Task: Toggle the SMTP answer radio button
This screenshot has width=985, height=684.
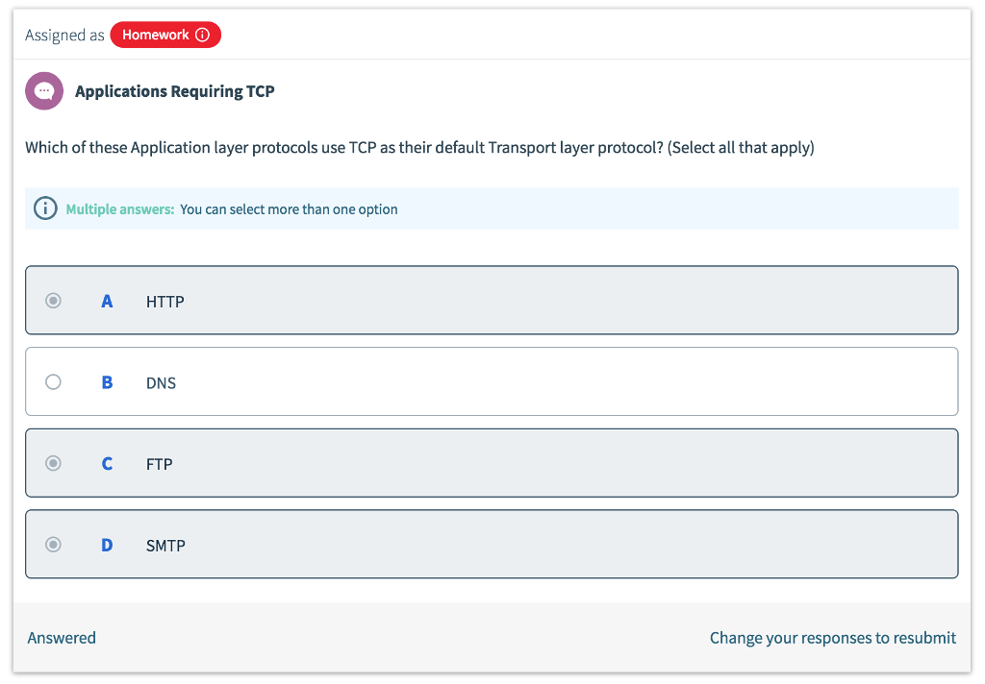Action: [54, 545]
